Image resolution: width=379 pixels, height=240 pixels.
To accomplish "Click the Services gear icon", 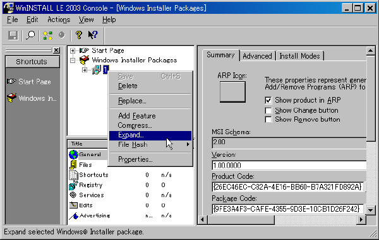I will [x=73, y=195].
